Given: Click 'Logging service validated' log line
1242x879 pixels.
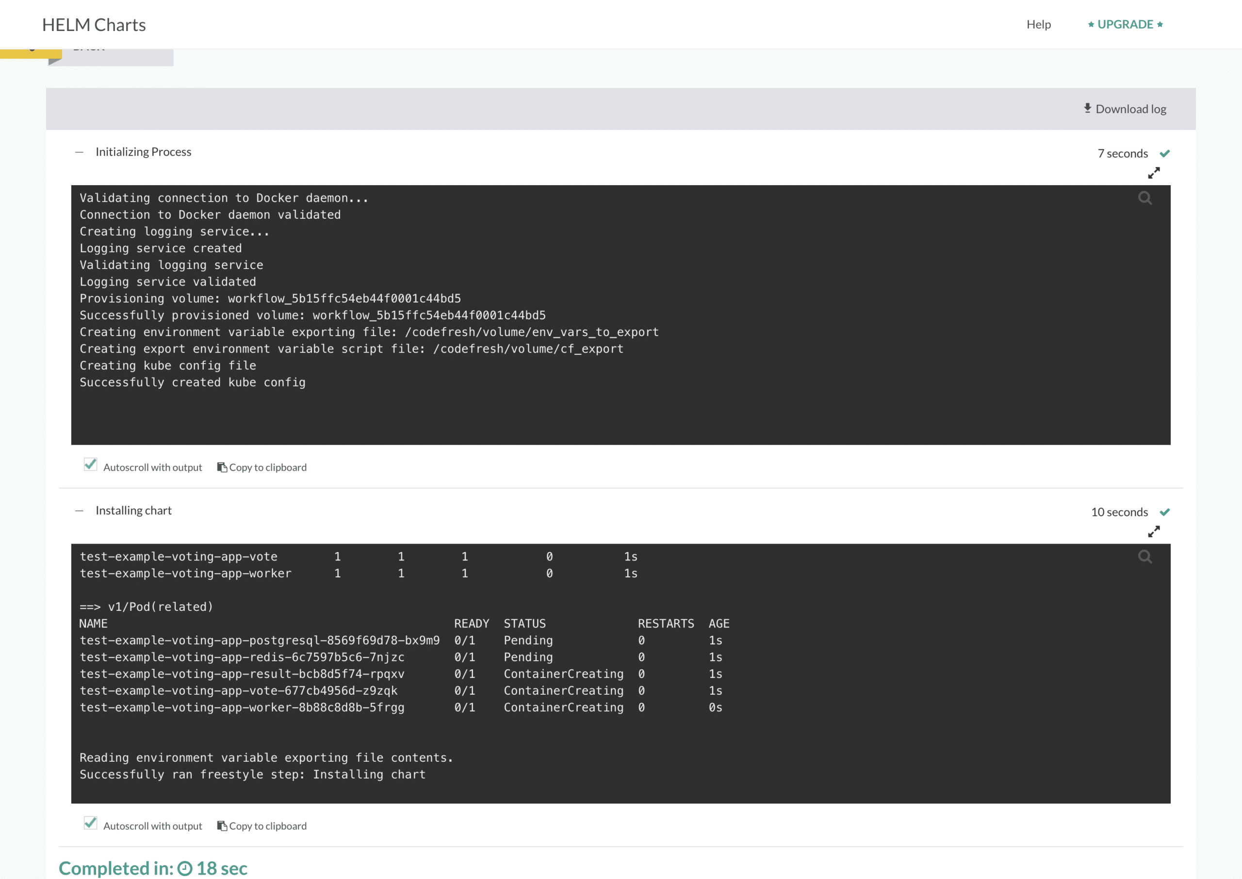Looking at the screenshot, I should pos(167,282).
